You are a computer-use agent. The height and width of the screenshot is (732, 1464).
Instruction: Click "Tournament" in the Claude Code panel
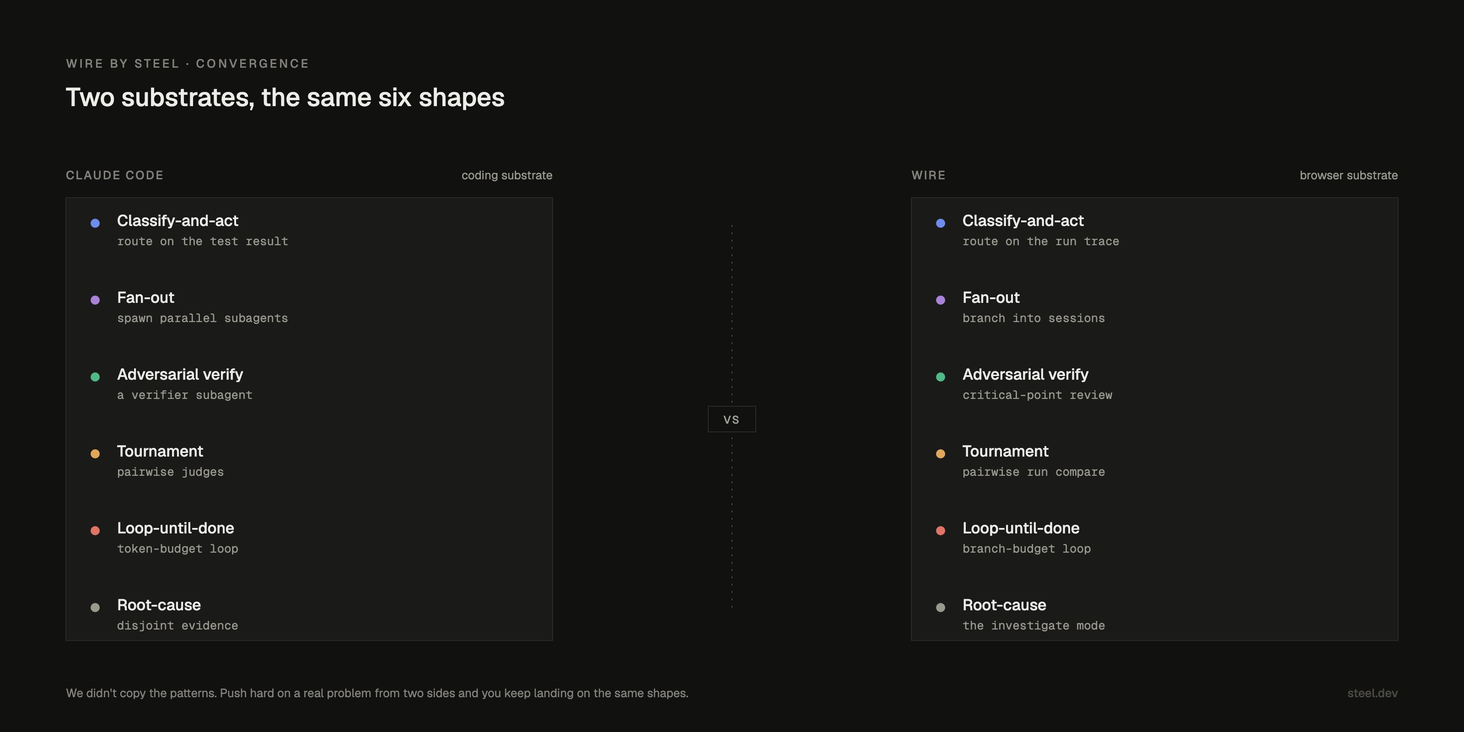click(x=160, y=451)
